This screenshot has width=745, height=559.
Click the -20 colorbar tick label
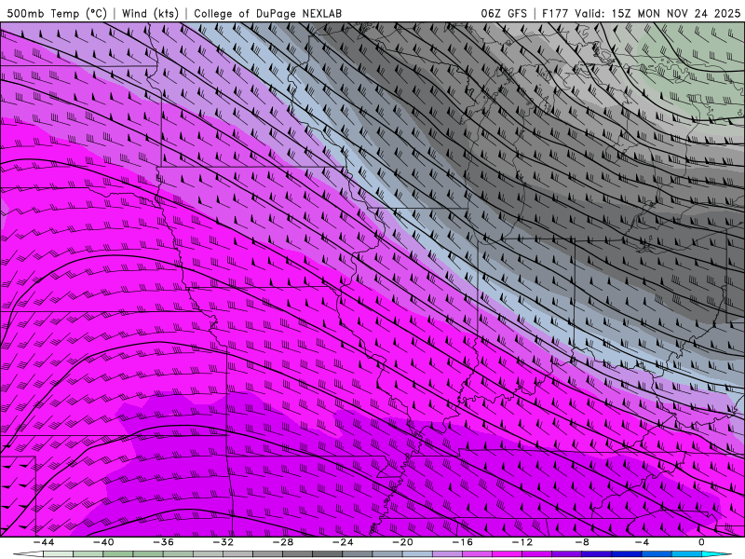pos(402,542)
